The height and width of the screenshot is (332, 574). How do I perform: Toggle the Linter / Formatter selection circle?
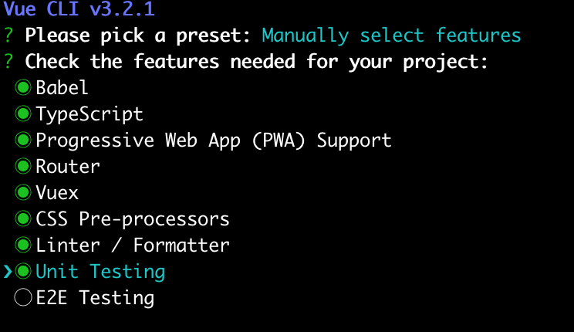point(23,246)
